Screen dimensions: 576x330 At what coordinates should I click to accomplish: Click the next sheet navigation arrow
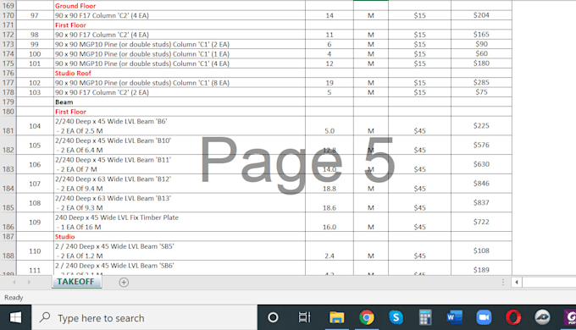tap(29, 283)
